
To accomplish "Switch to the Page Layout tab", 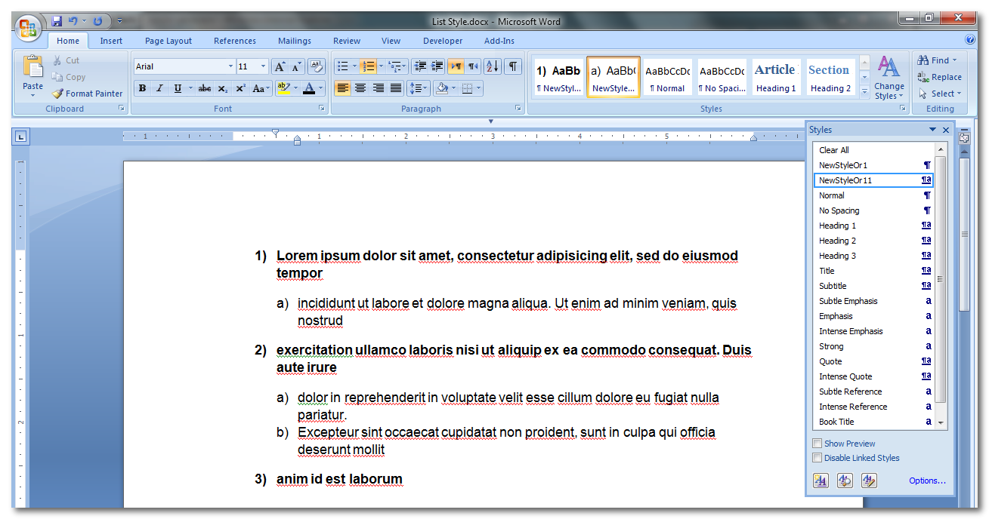I will pyautogui.click(x=168, y=41).
